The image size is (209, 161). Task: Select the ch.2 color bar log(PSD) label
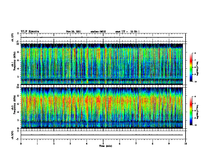pos(198,112)
